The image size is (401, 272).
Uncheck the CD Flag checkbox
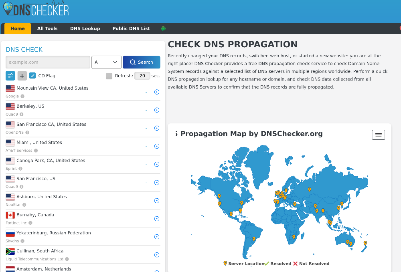(x=32, y=76)
